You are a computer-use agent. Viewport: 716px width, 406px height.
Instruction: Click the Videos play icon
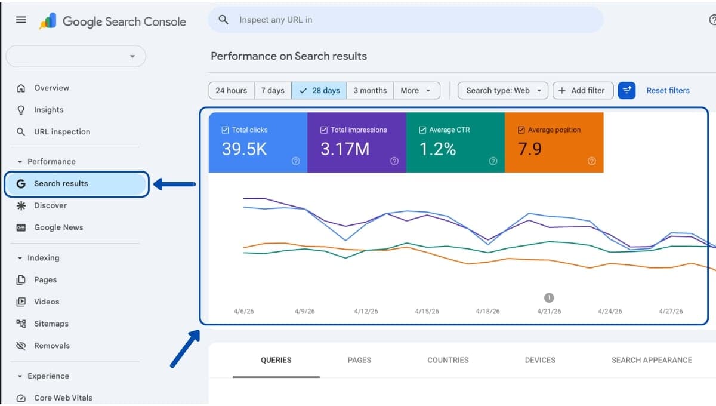21,302
